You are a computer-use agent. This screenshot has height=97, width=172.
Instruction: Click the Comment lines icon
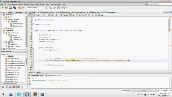(x=99, y=15)
